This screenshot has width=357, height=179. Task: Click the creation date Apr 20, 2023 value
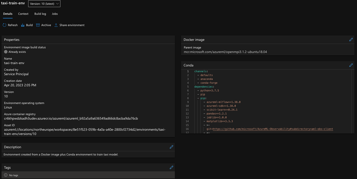click(x=20, y=85)
